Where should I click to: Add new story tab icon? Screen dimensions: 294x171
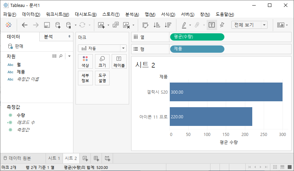coord(108,159)
